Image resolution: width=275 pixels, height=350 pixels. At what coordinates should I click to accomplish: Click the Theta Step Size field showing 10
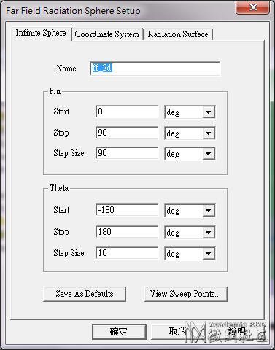click(127, 253)
